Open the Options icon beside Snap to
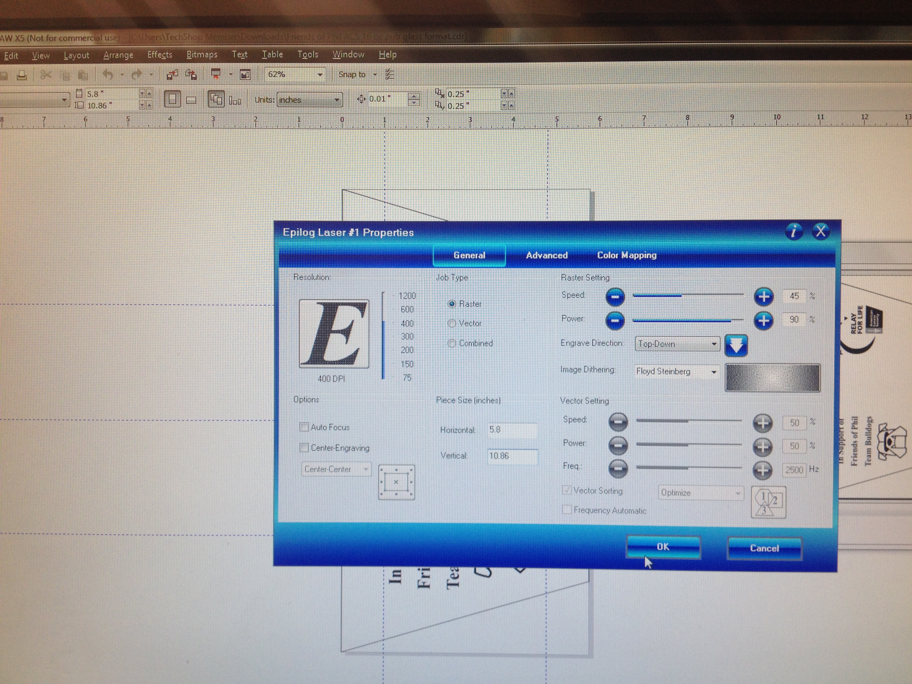This screenshot has height=684, width=912. (389, 74)
